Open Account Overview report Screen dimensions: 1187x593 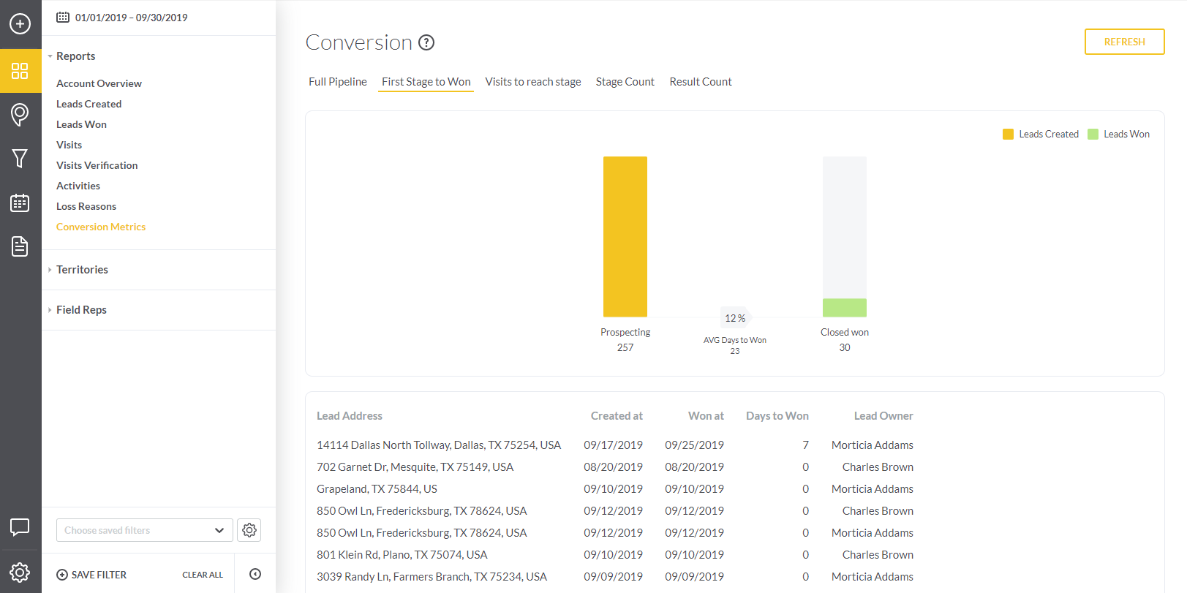pyautogui.click(x=99, y=83)
